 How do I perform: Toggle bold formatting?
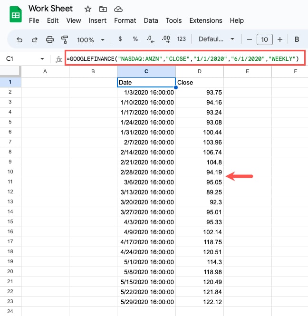click(297, 39)
